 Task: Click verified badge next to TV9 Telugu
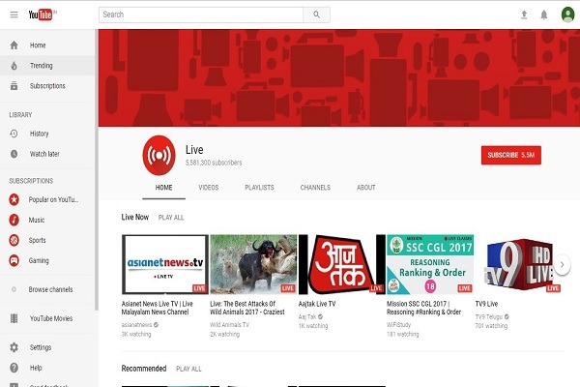507,316
